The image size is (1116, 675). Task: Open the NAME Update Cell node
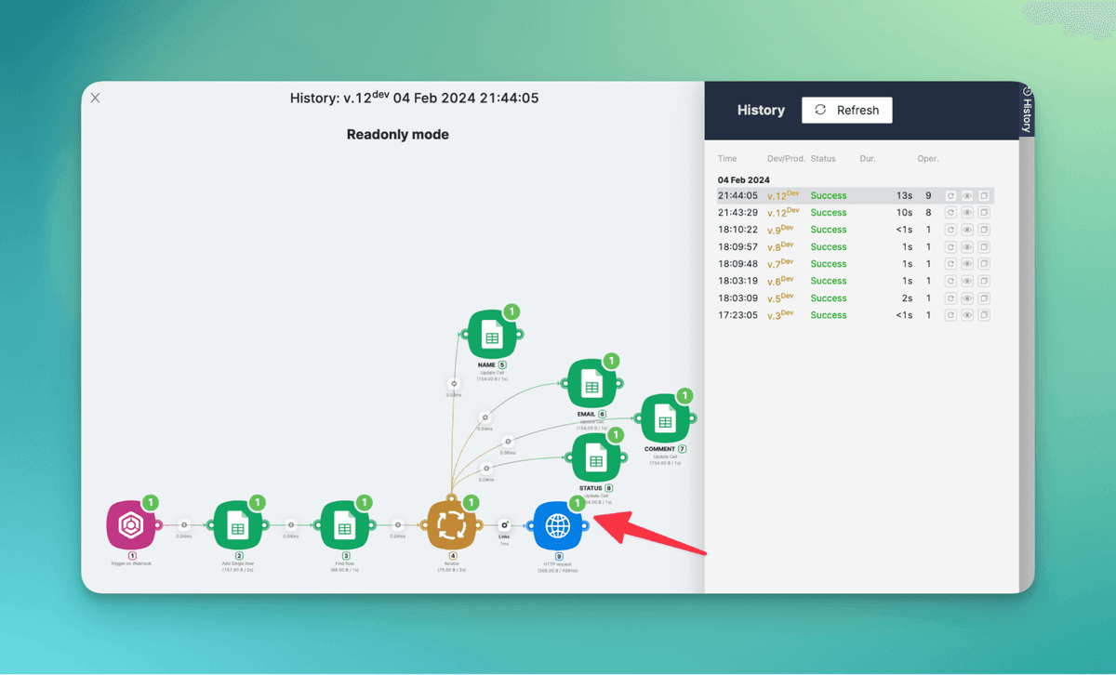(492, 335)
